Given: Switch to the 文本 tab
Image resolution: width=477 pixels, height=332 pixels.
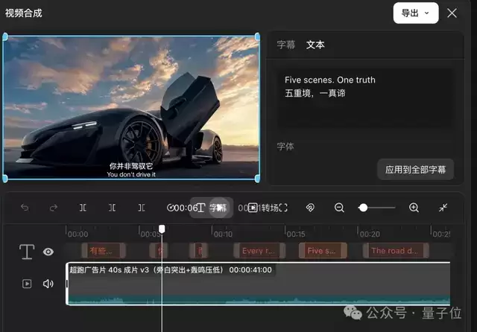Looking at the screenshot, I should point(315,45).
